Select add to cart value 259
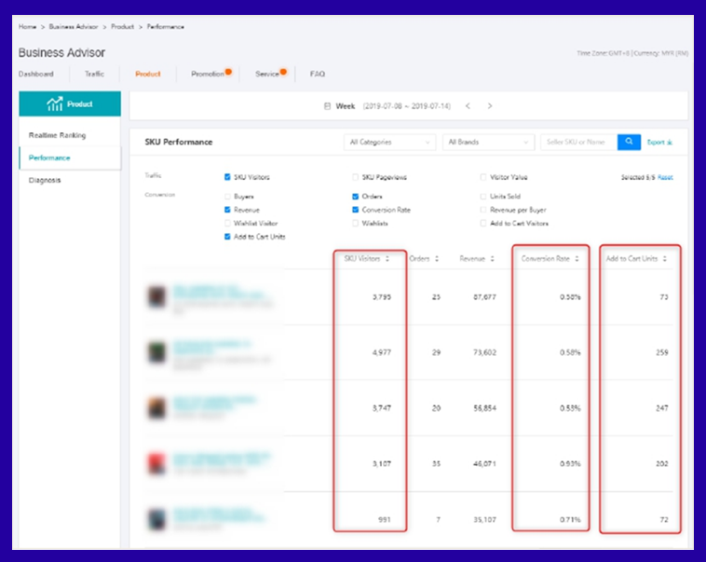 pos(662,352)
